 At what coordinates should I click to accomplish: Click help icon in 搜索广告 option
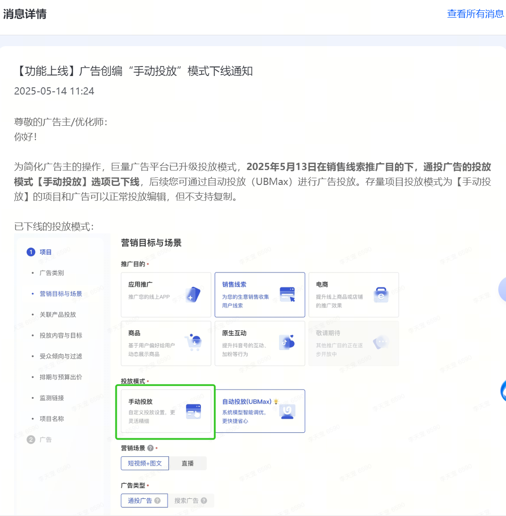coord(204,501)
